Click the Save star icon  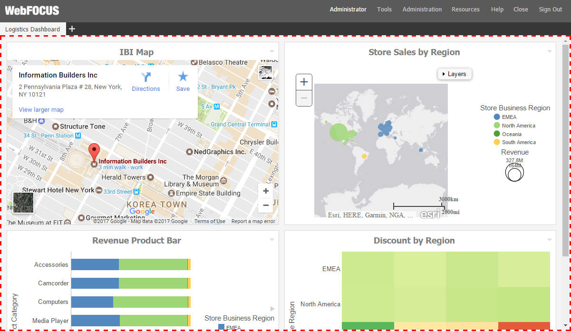pyautogui.click(x=183, y=77)
